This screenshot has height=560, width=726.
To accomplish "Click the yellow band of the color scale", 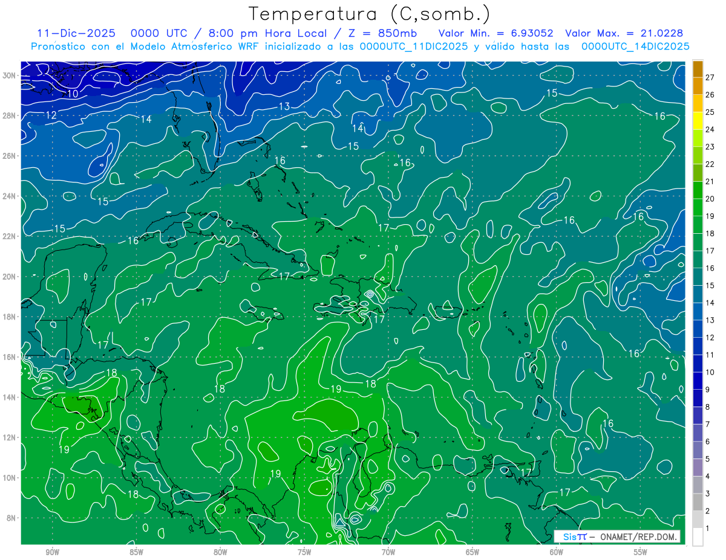I will [698, 121].
